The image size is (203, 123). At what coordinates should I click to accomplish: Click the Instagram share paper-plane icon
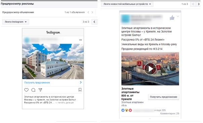(40, 90)
